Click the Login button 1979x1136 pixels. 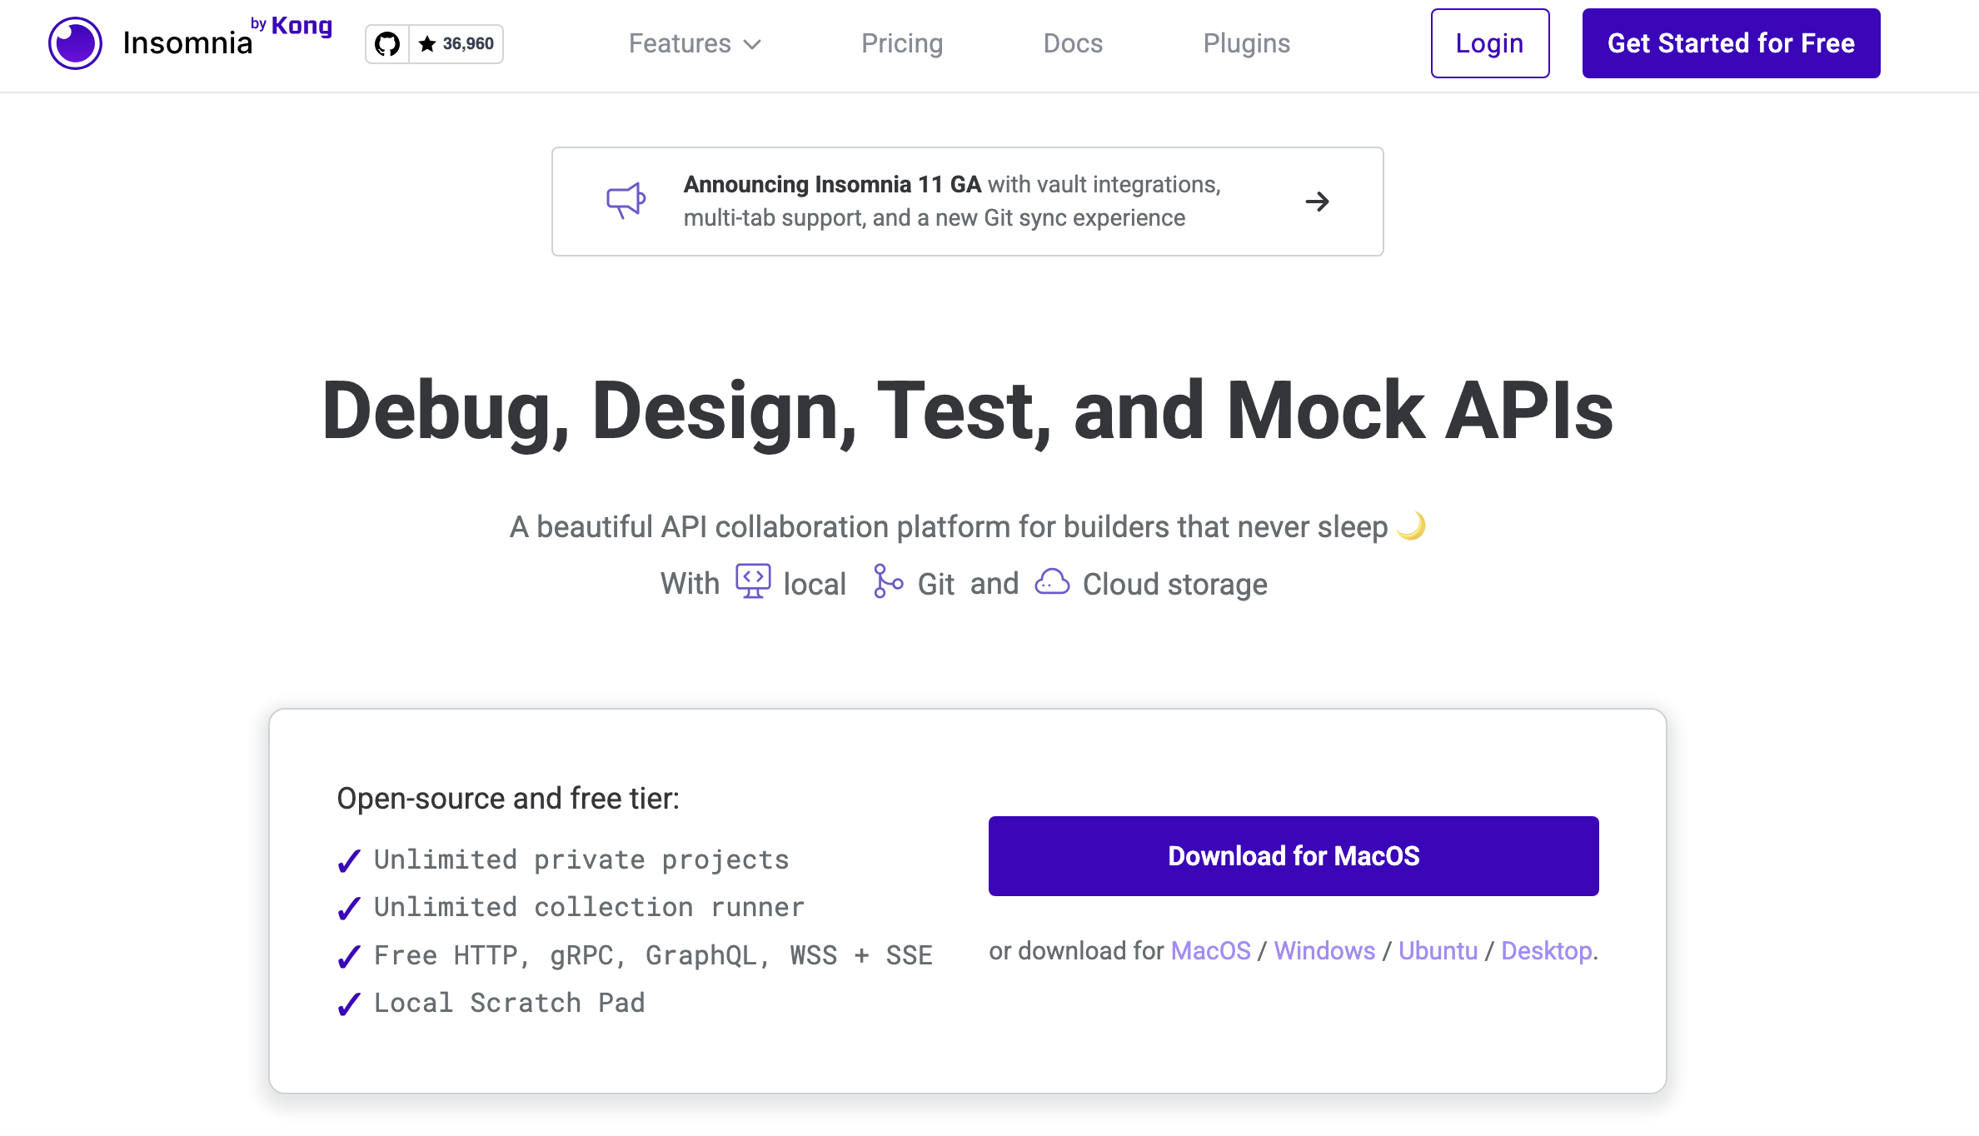point(1490,43)
